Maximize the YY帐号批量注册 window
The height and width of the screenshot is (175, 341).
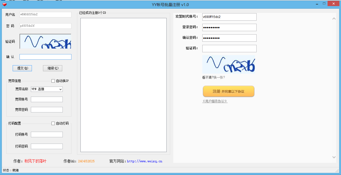point(324,4)
